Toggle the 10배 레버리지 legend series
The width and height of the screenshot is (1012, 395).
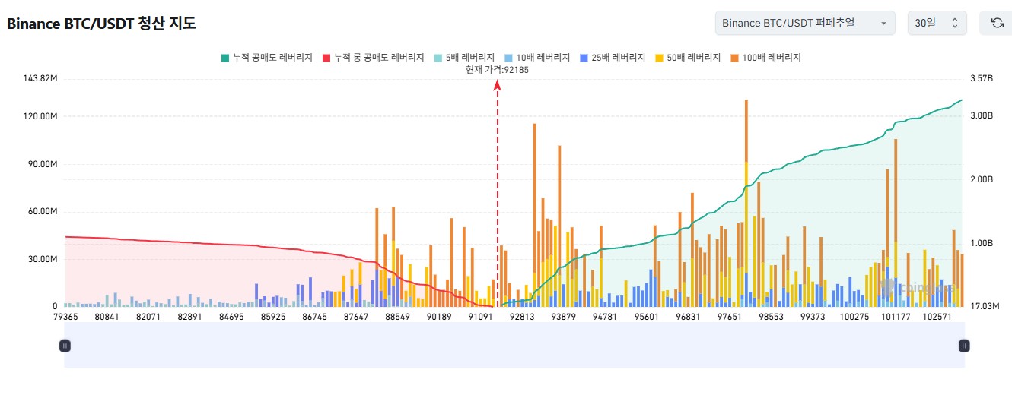click(537, 57)
